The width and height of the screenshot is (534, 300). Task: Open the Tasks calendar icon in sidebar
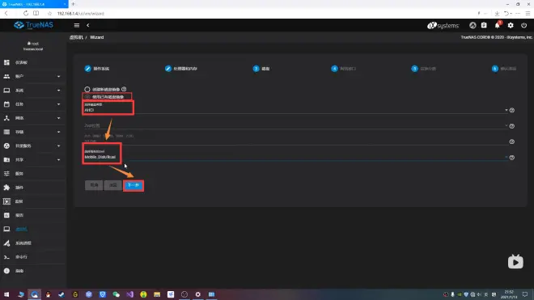(x=6, y=104)
